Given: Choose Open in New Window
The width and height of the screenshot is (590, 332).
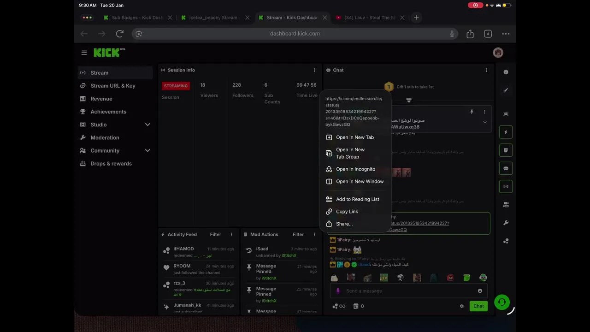Looking at the screenshot, I should coord(355,182).
